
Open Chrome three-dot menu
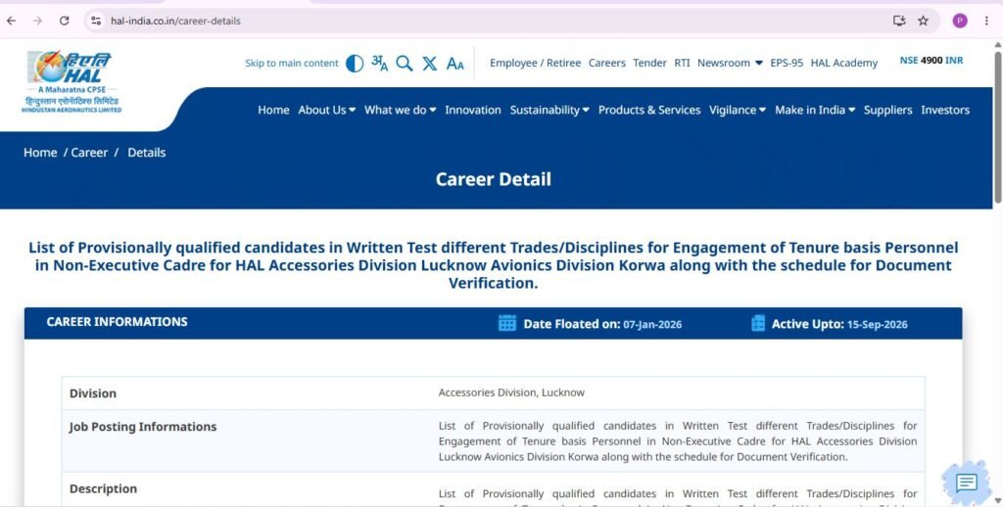click(x=987, y=21)
